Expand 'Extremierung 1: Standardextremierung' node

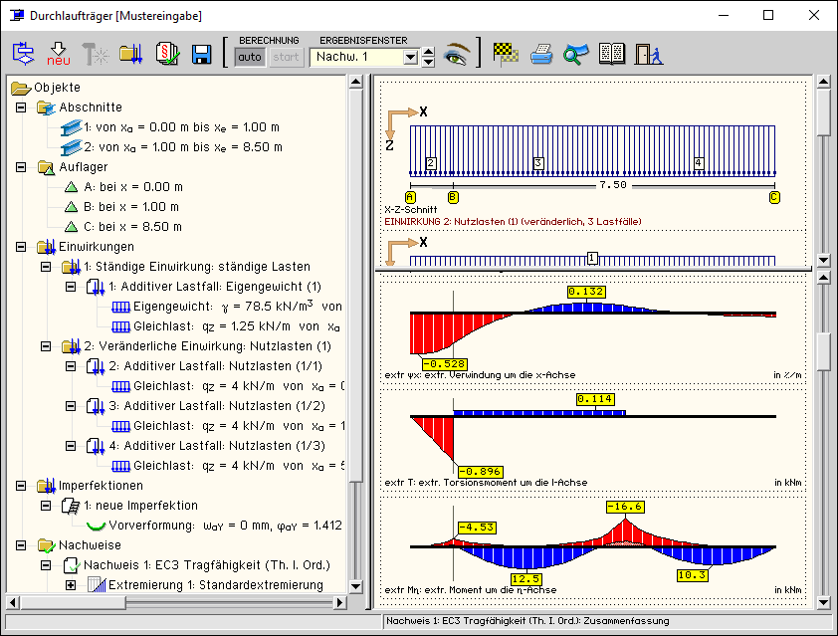click(x=71, y=585)
